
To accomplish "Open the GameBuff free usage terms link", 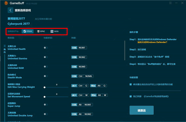I will (x=156, y=96).
